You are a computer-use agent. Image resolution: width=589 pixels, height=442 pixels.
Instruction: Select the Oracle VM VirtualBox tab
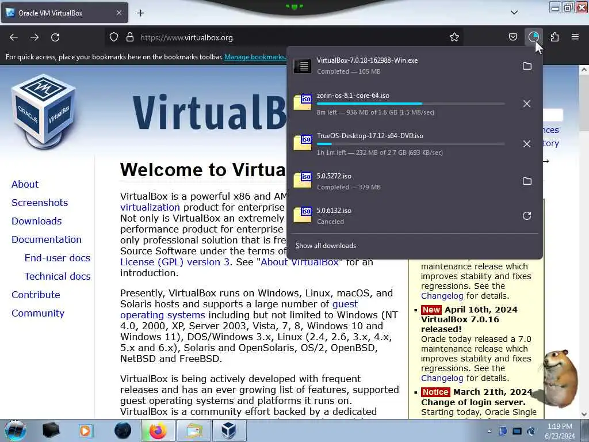[x=64, y=13]
